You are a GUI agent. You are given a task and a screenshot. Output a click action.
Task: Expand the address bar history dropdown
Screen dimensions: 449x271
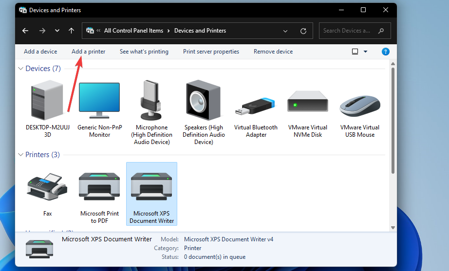coord(285,31)
